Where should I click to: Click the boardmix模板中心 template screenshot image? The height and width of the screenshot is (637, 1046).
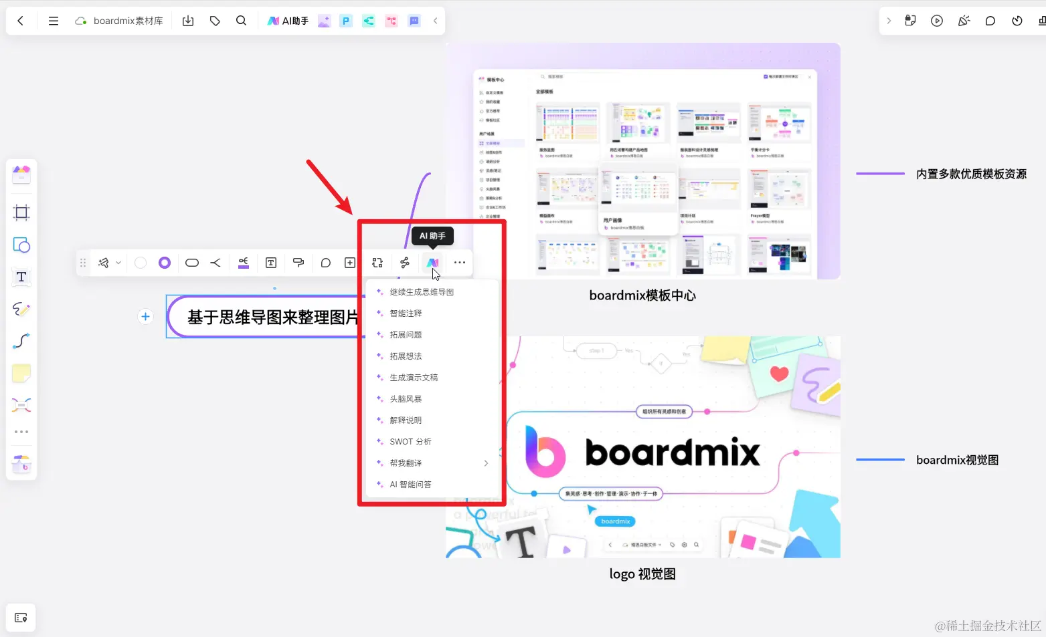[x=642, y=161]
